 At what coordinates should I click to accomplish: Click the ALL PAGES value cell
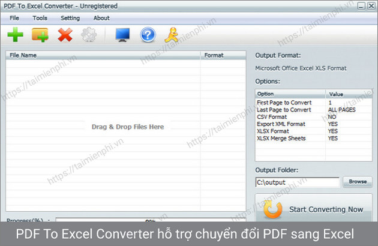341,110
